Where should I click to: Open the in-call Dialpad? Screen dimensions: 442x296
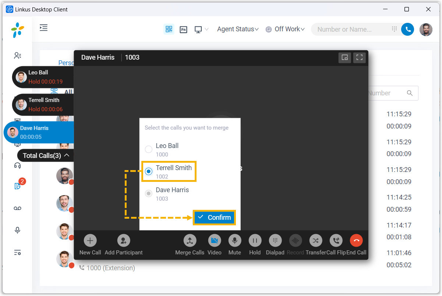pyautogui.click(x=275, y=241)
